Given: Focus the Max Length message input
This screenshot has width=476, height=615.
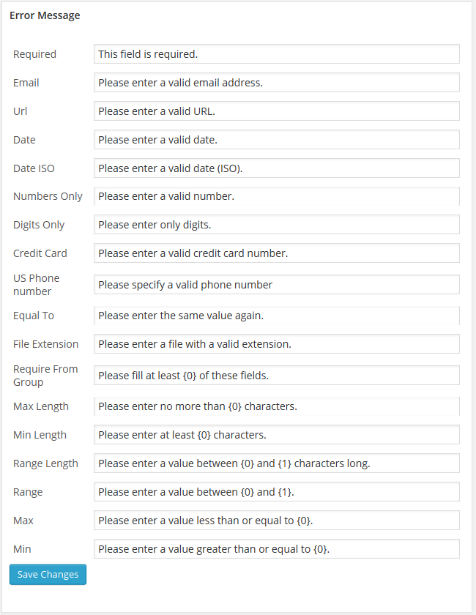Looking at the screenshot, I should pyautogui.click(x=276, y=406).
